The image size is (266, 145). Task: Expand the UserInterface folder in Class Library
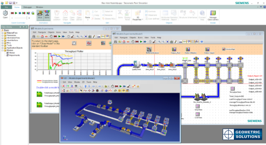[x=2, y=40]
